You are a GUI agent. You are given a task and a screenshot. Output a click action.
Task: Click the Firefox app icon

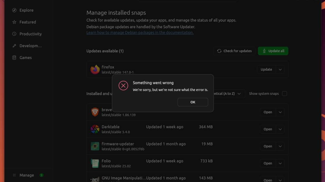tap(95, 69)
